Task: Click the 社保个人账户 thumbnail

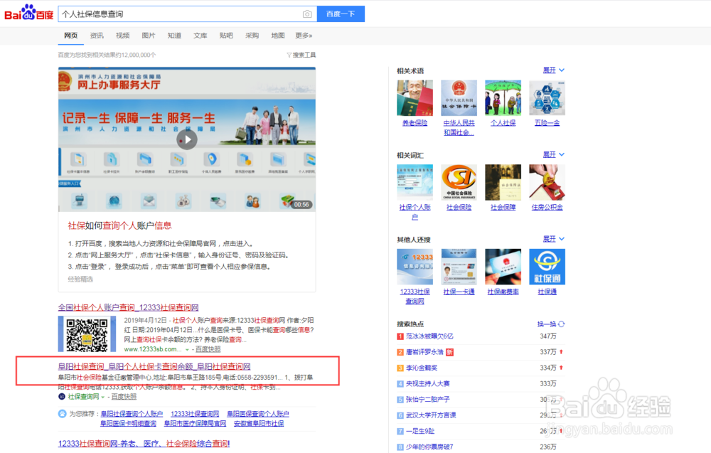Action: pyautogui.click(x=415, y=182)
